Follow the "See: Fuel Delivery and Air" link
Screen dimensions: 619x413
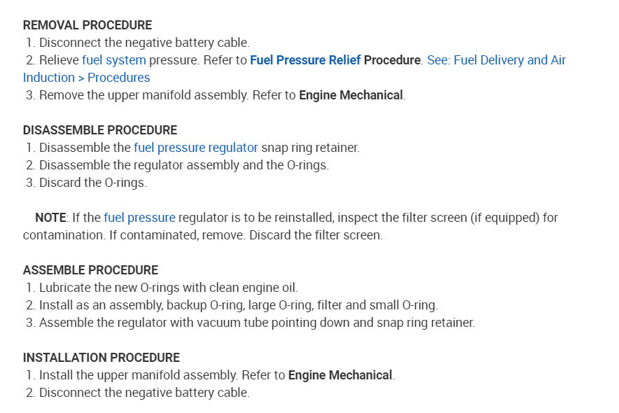(x=496, y=60)
